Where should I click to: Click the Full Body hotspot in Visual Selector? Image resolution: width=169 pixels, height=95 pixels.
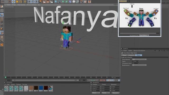[x=132, y=6]
